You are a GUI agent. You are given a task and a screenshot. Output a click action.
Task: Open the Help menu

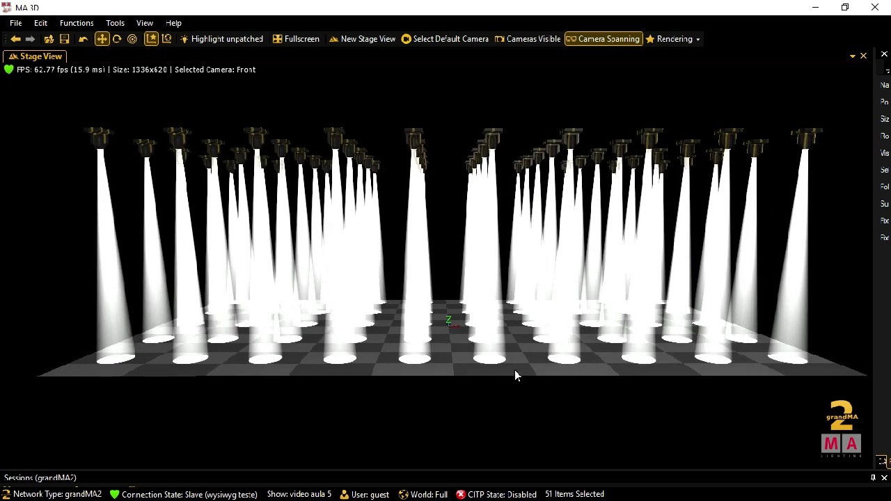point(173,23)
